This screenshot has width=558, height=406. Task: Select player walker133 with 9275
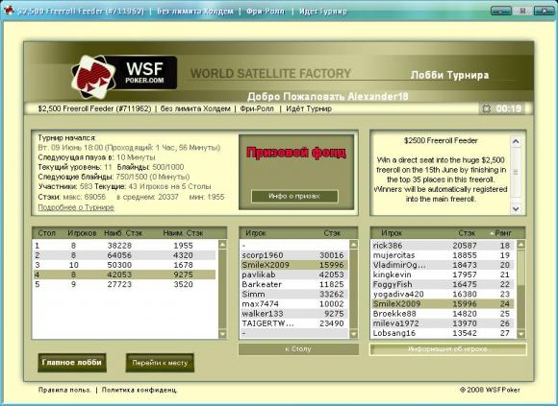coord(294,314)
